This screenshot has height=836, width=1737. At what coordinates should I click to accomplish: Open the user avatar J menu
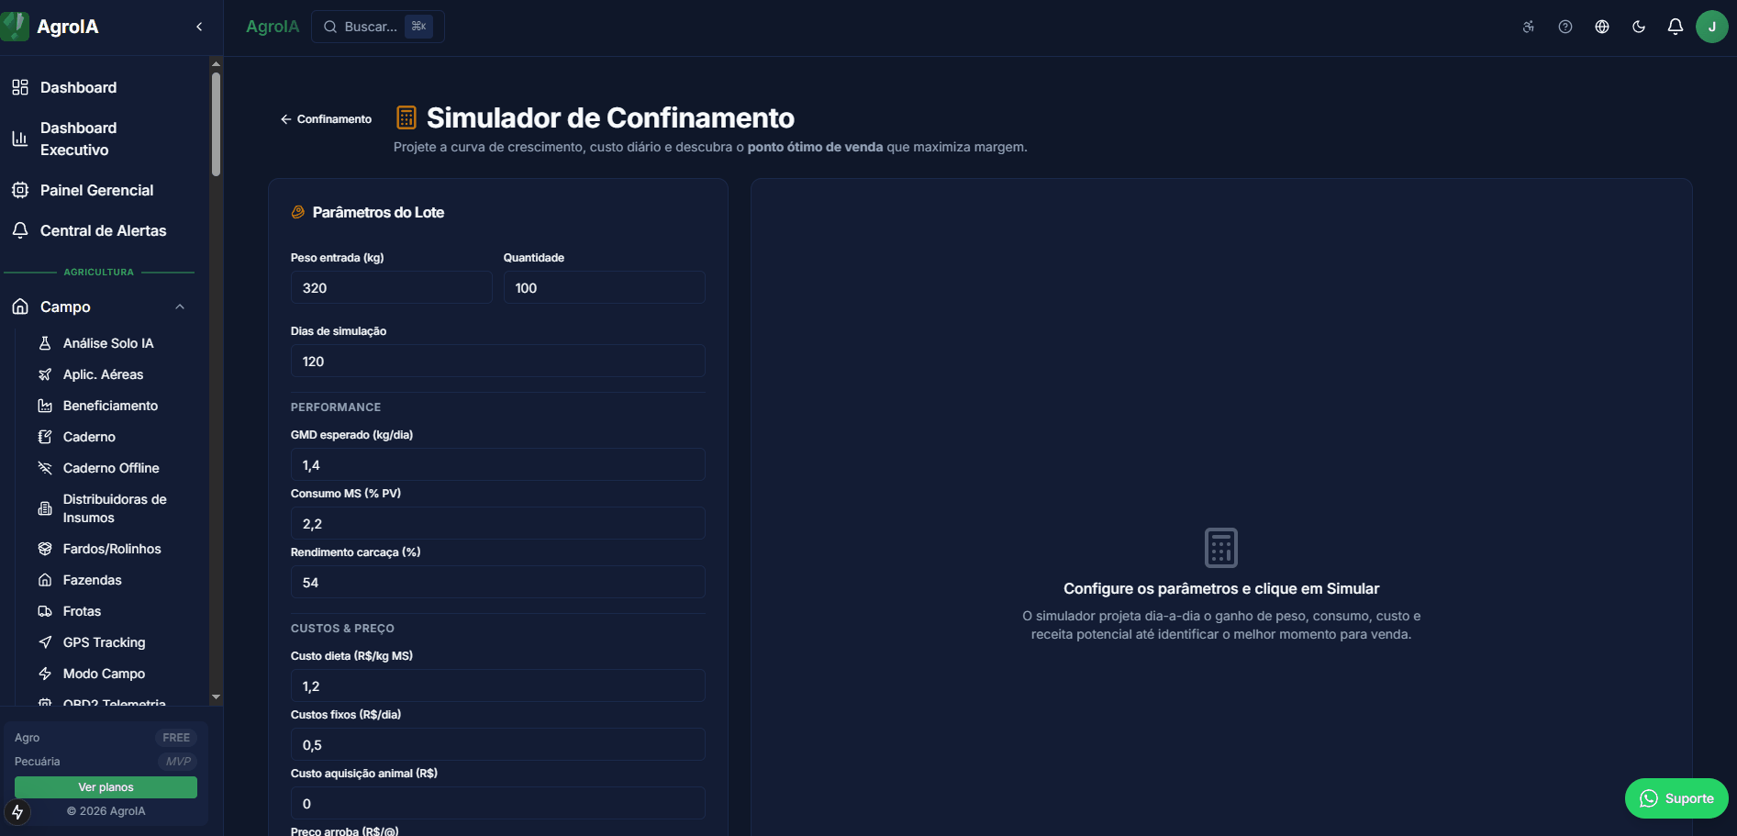point(1712,27)
